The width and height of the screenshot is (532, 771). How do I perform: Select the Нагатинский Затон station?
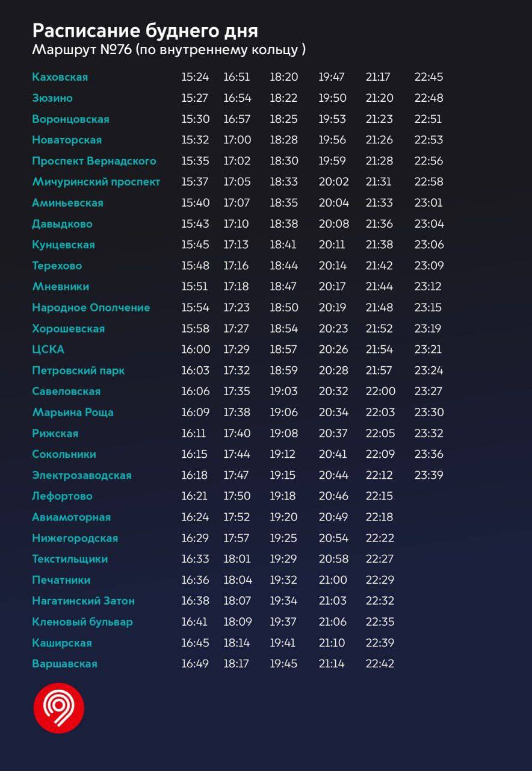pyautogui.click(x=83, y=601)
